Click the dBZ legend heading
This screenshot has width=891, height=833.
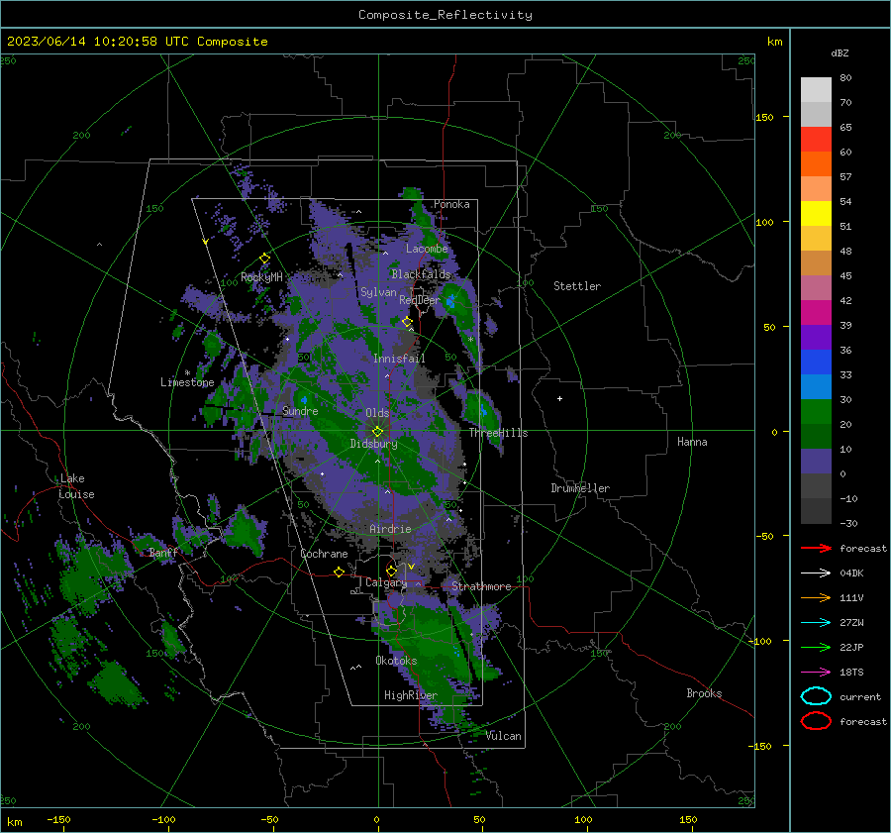coord(840,52)
